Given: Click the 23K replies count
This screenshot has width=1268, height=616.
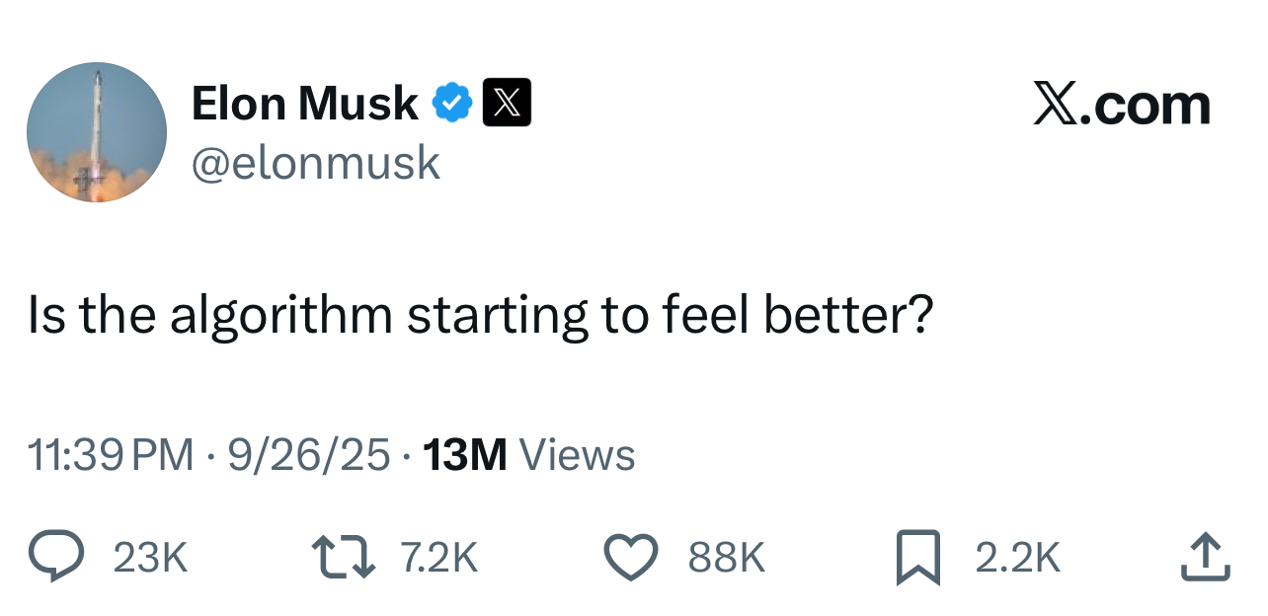Looking at the screenshot, I should (150, 559).
